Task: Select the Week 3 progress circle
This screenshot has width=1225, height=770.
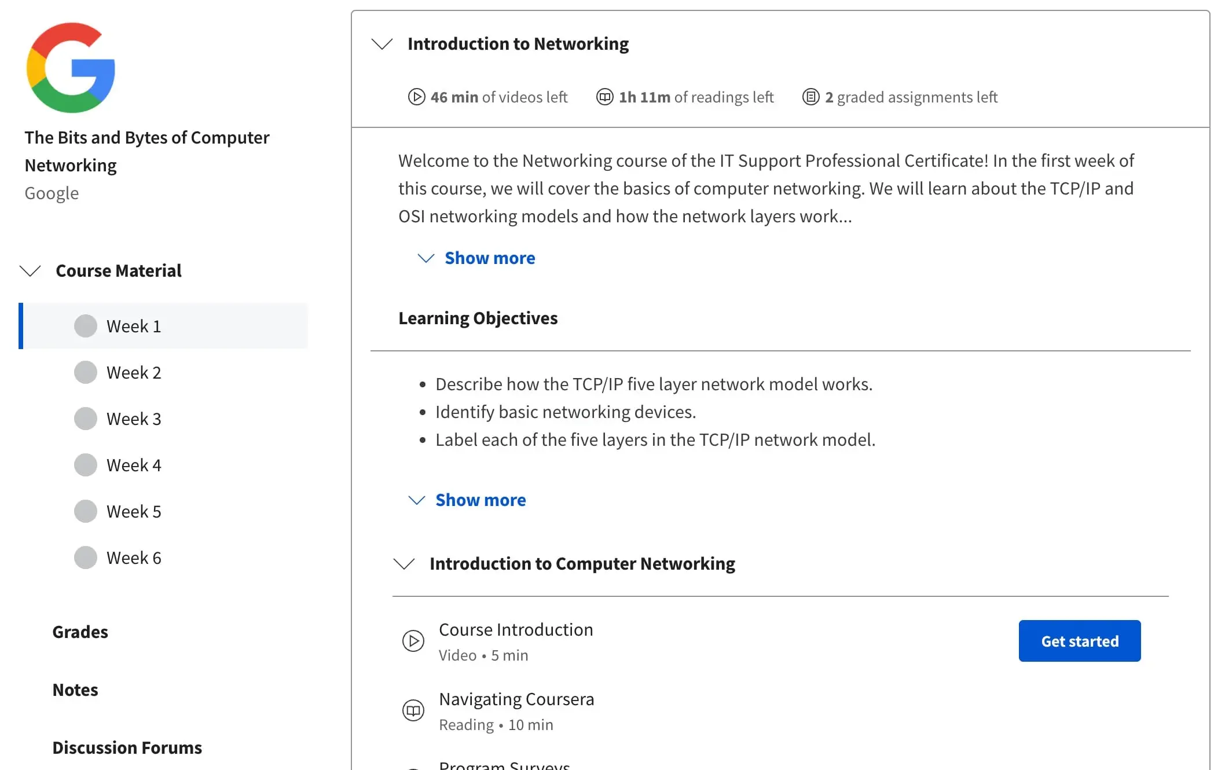Action: (86, 419)
